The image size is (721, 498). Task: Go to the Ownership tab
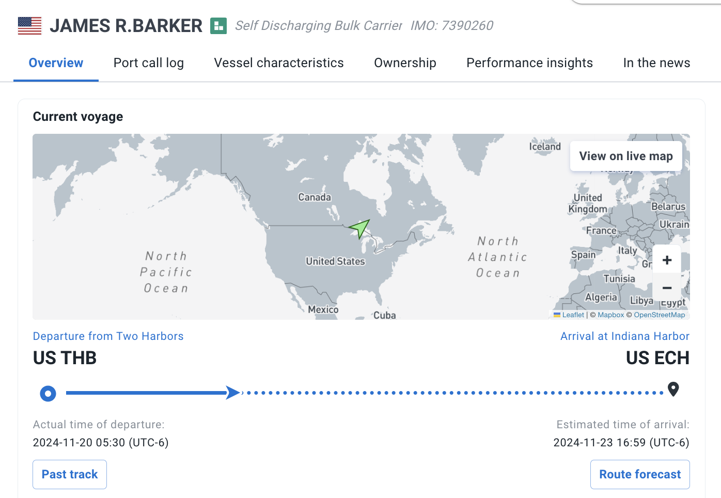tap(405, 63)
